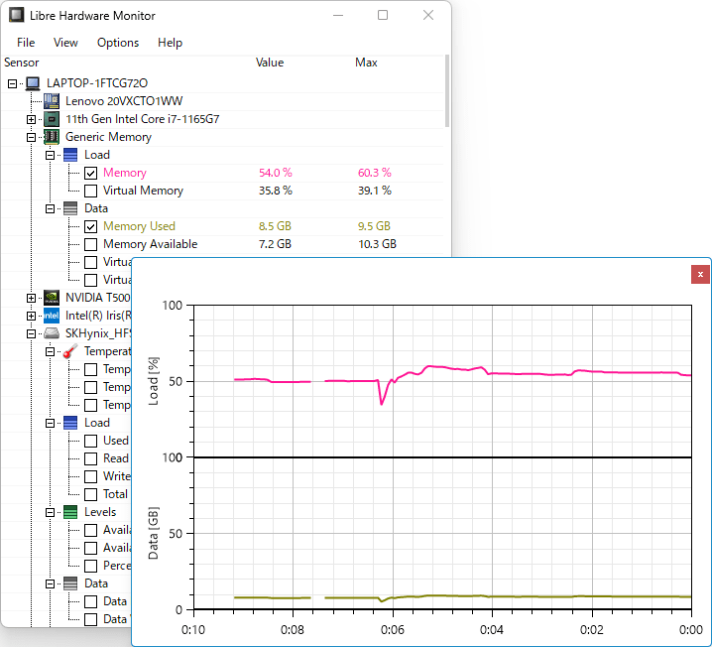Screen dimensions: 712x647
Task: Open the Options menu
Action: point(118,43)
